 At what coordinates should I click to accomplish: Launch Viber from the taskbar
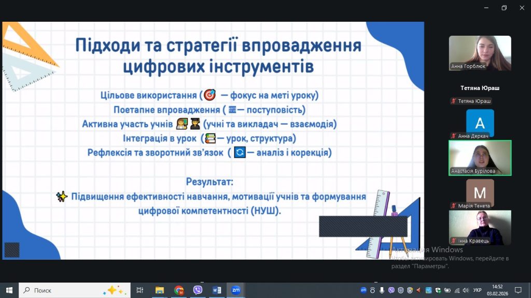tap(198, 290)
